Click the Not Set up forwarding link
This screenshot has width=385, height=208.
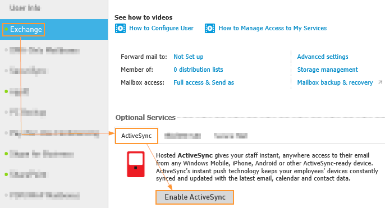tap(189, 57)
